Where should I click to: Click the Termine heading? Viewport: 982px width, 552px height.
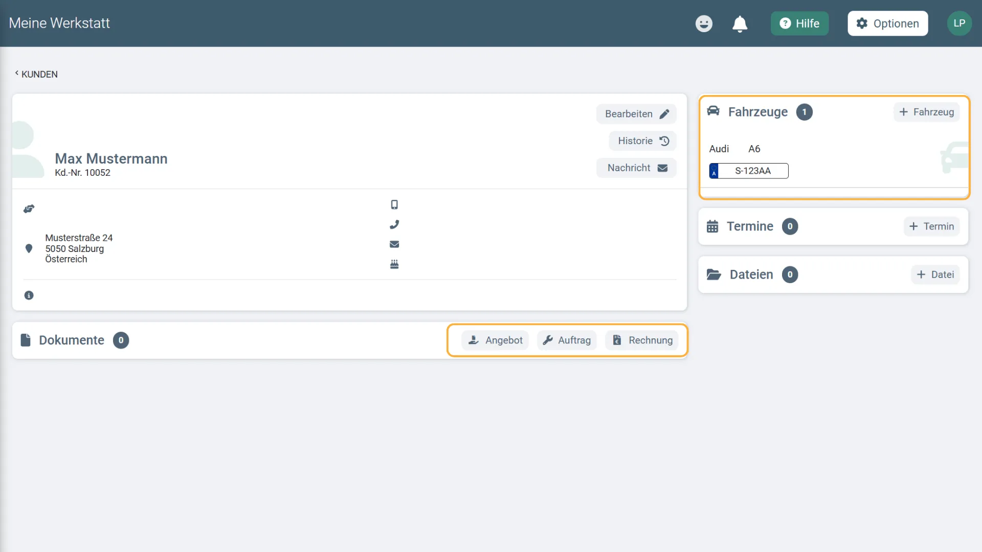(x=750, y=226)
